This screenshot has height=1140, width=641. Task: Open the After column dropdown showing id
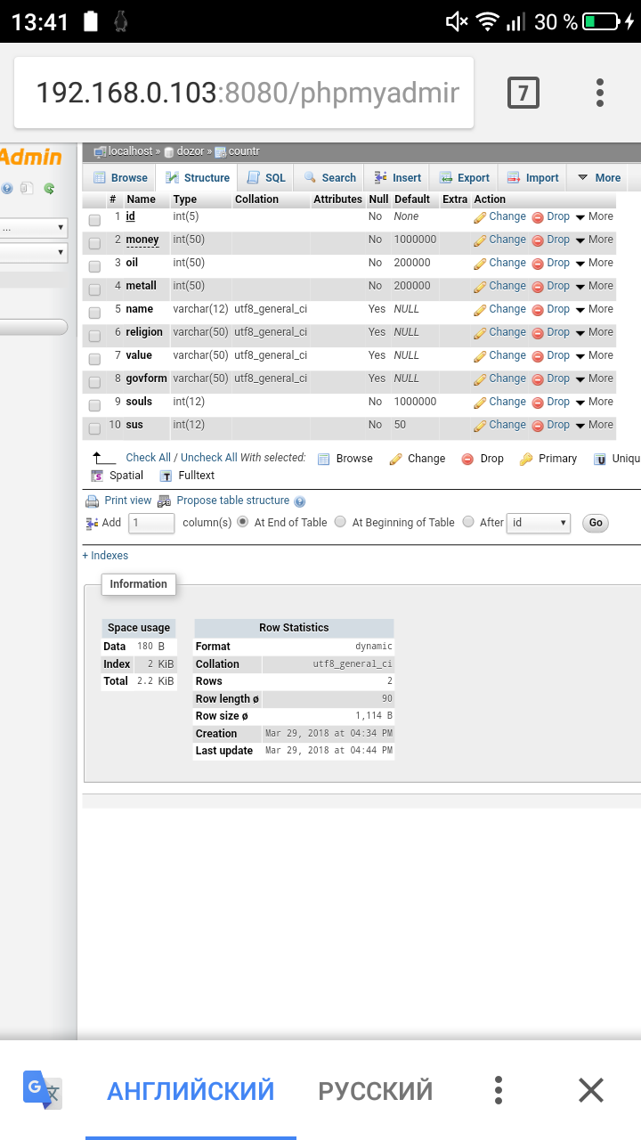tap(538, 524)
